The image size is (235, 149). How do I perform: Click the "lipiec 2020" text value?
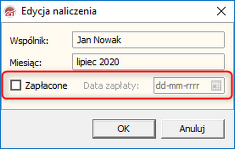pyautogui.click(x=98, y=62)
